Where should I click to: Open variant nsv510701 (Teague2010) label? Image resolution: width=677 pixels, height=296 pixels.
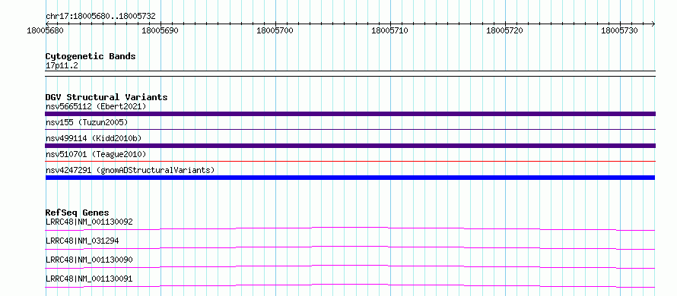pos(96,154)
